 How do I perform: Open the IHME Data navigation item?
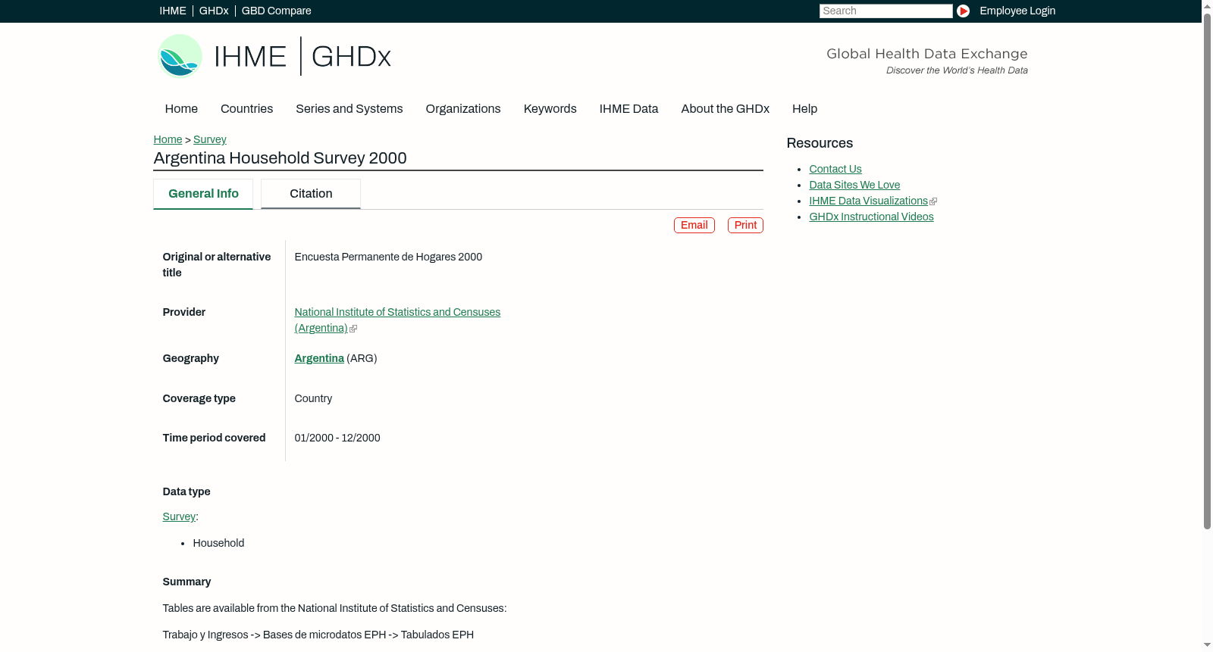[628, 109]
